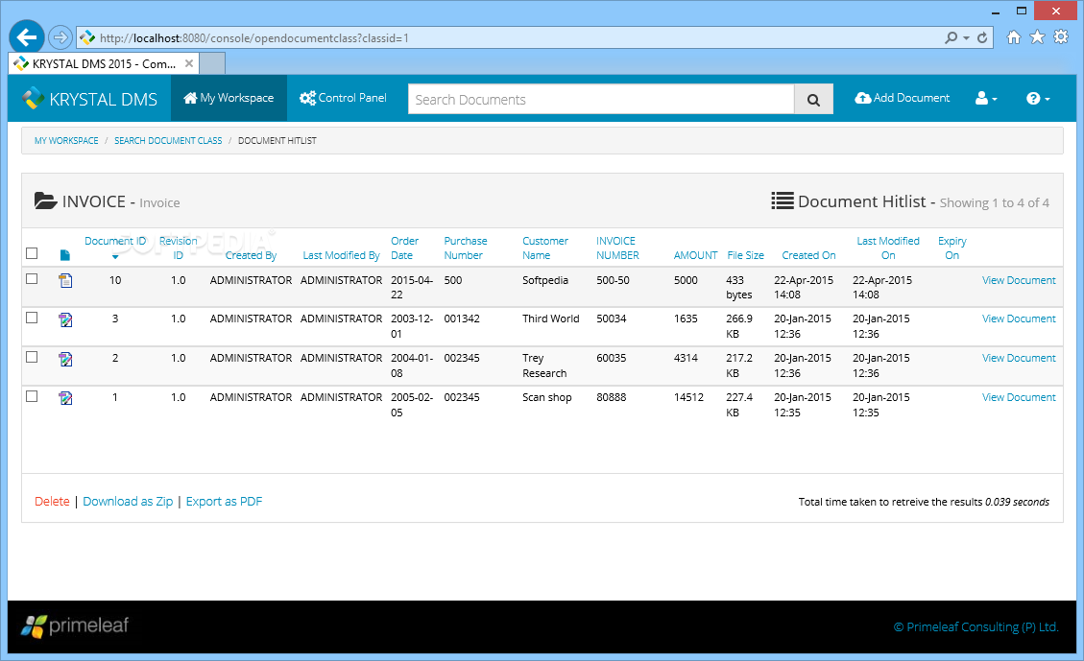Click the file type column header icon
The image size is (1084, 661).
coord(65,255)
